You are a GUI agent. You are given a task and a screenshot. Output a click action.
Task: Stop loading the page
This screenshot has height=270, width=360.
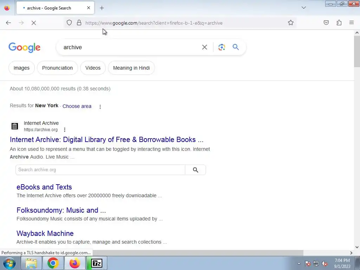(x=34, y=23)
